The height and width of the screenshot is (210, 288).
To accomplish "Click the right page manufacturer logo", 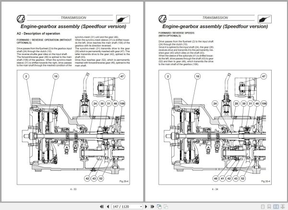I will (163, 19).
